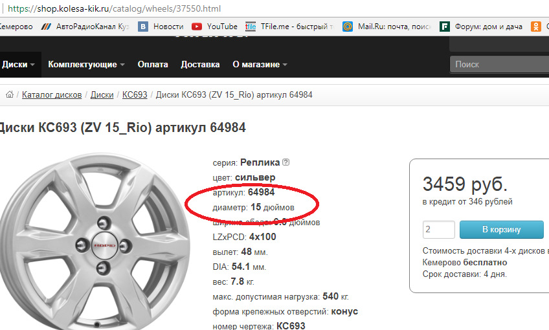The width and height of the screenshot is (549, 330).
Task: Open the Оплата menu item
Action: pos(153,65)
